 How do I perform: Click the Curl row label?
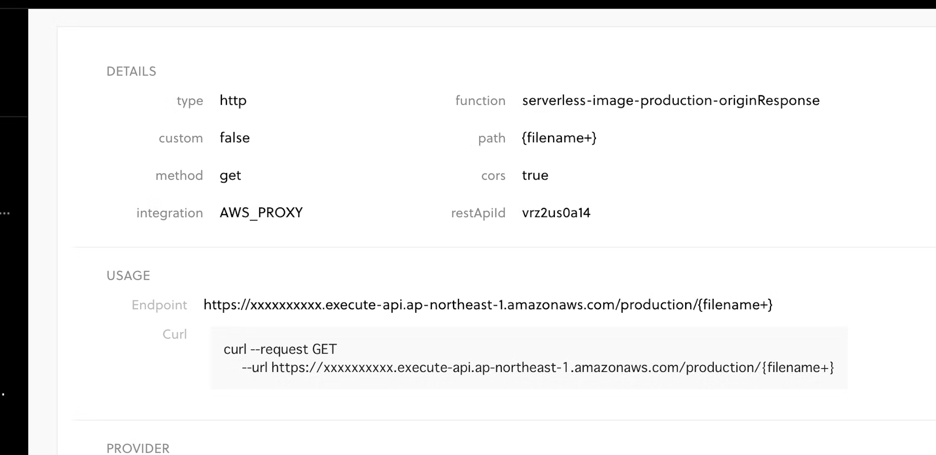(174, 334)
